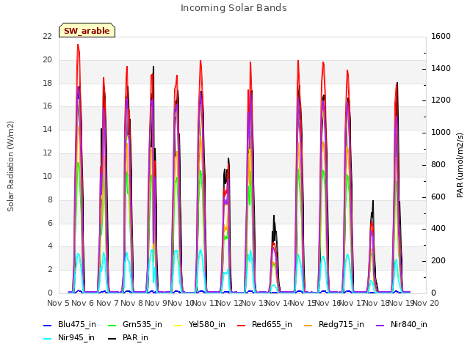
Task: Click the Grn535_in legend label
Action: point(142,324)
